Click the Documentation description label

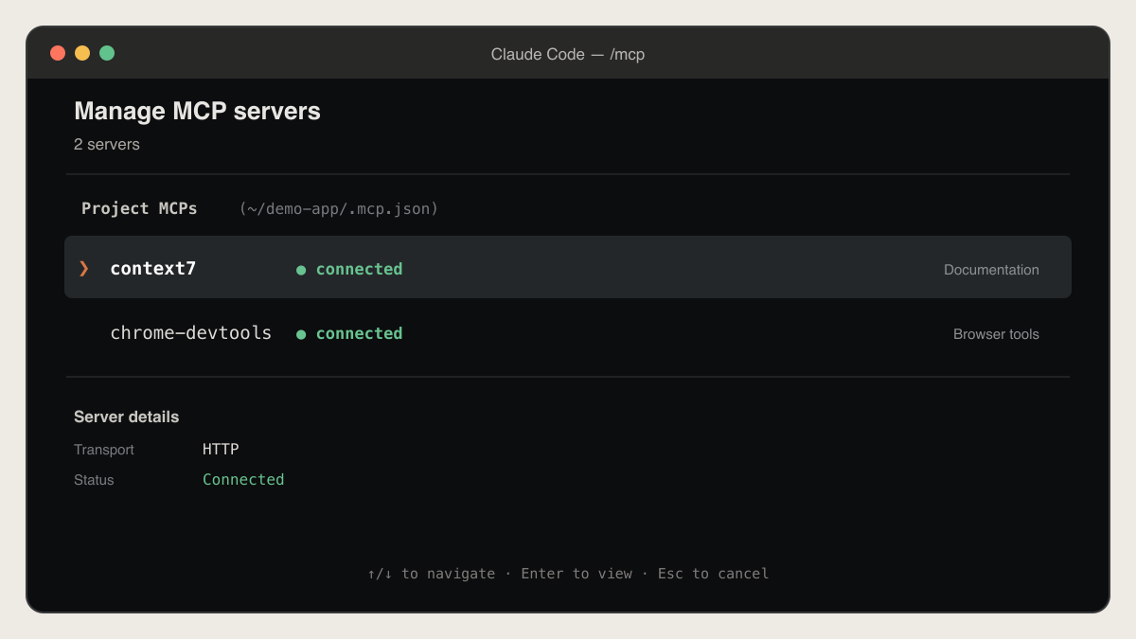pyautogui.click(x=991, y=270)
